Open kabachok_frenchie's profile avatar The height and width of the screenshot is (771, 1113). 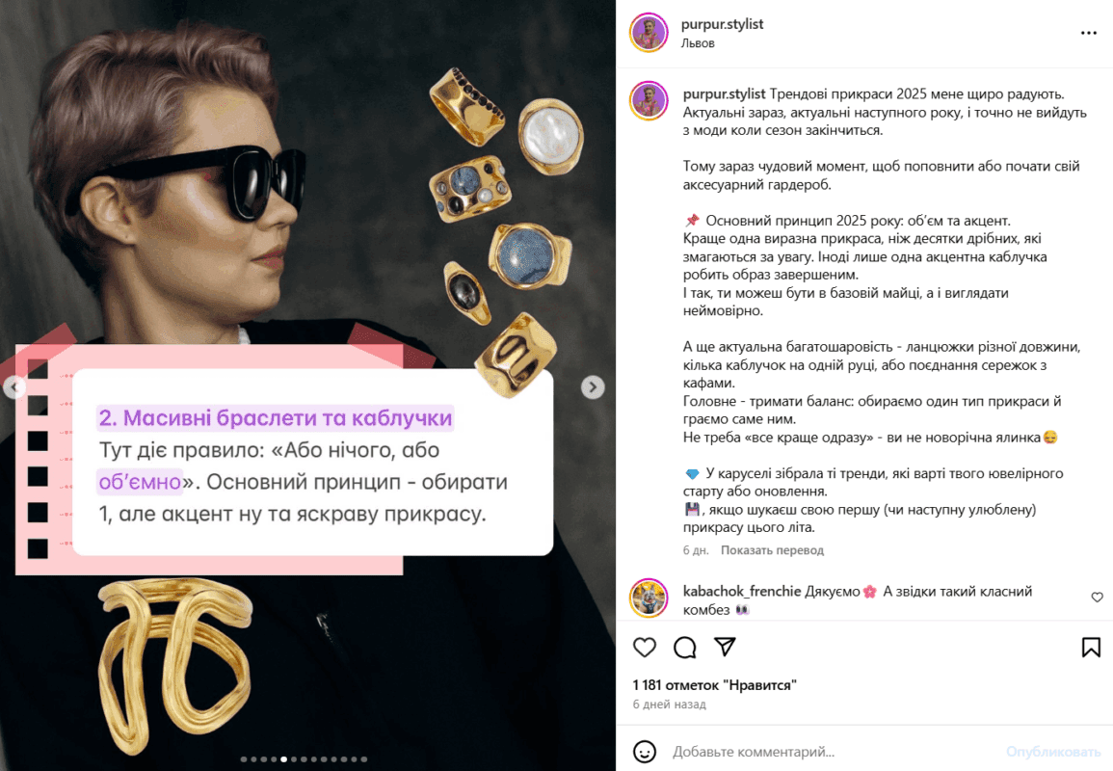pyautogui.click(x=649, y=598)
